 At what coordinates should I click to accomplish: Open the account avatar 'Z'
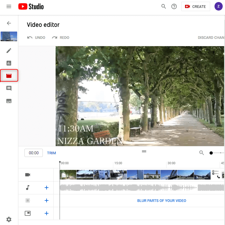(218, 6)
